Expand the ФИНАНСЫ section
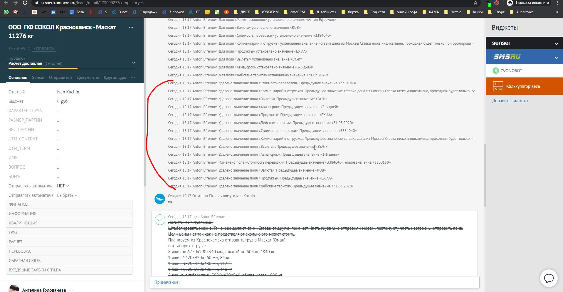This screenshot has height=292, width=563. click(69, 204)
